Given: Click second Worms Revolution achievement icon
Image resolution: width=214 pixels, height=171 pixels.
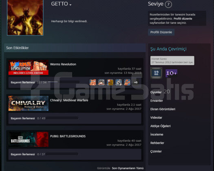Looking at the screenshot, I should [101, 82].
